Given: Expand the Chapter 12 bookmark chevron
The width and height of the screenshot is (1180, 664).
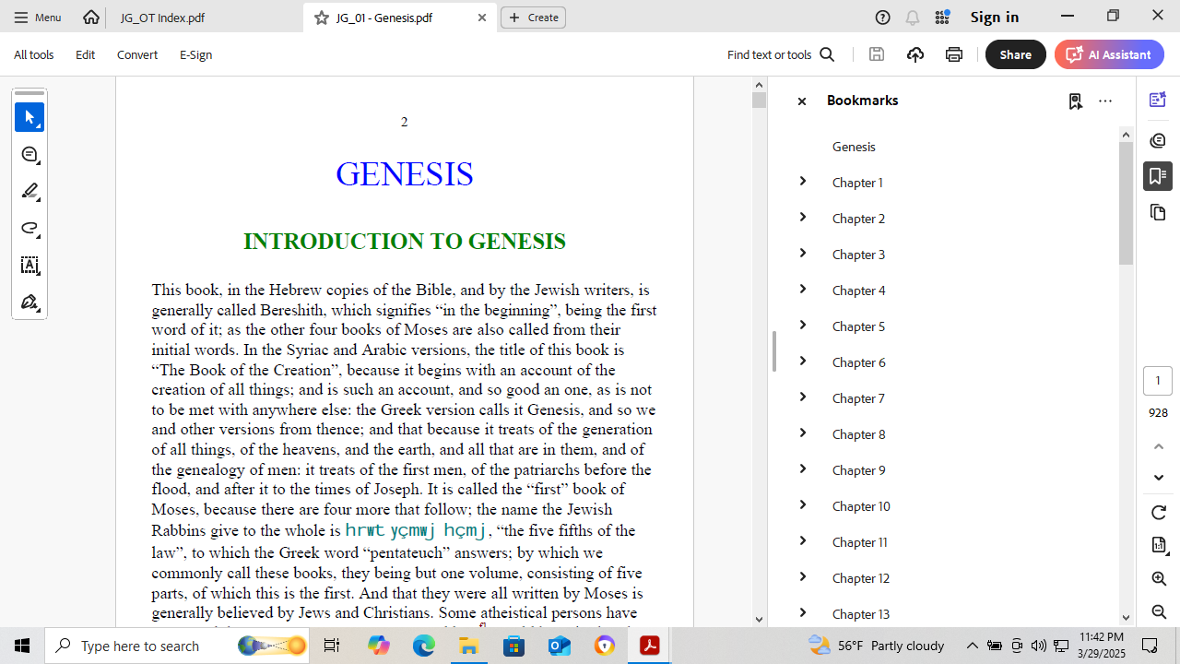Looking at the screenshot, I should click(x=802, y=577).
